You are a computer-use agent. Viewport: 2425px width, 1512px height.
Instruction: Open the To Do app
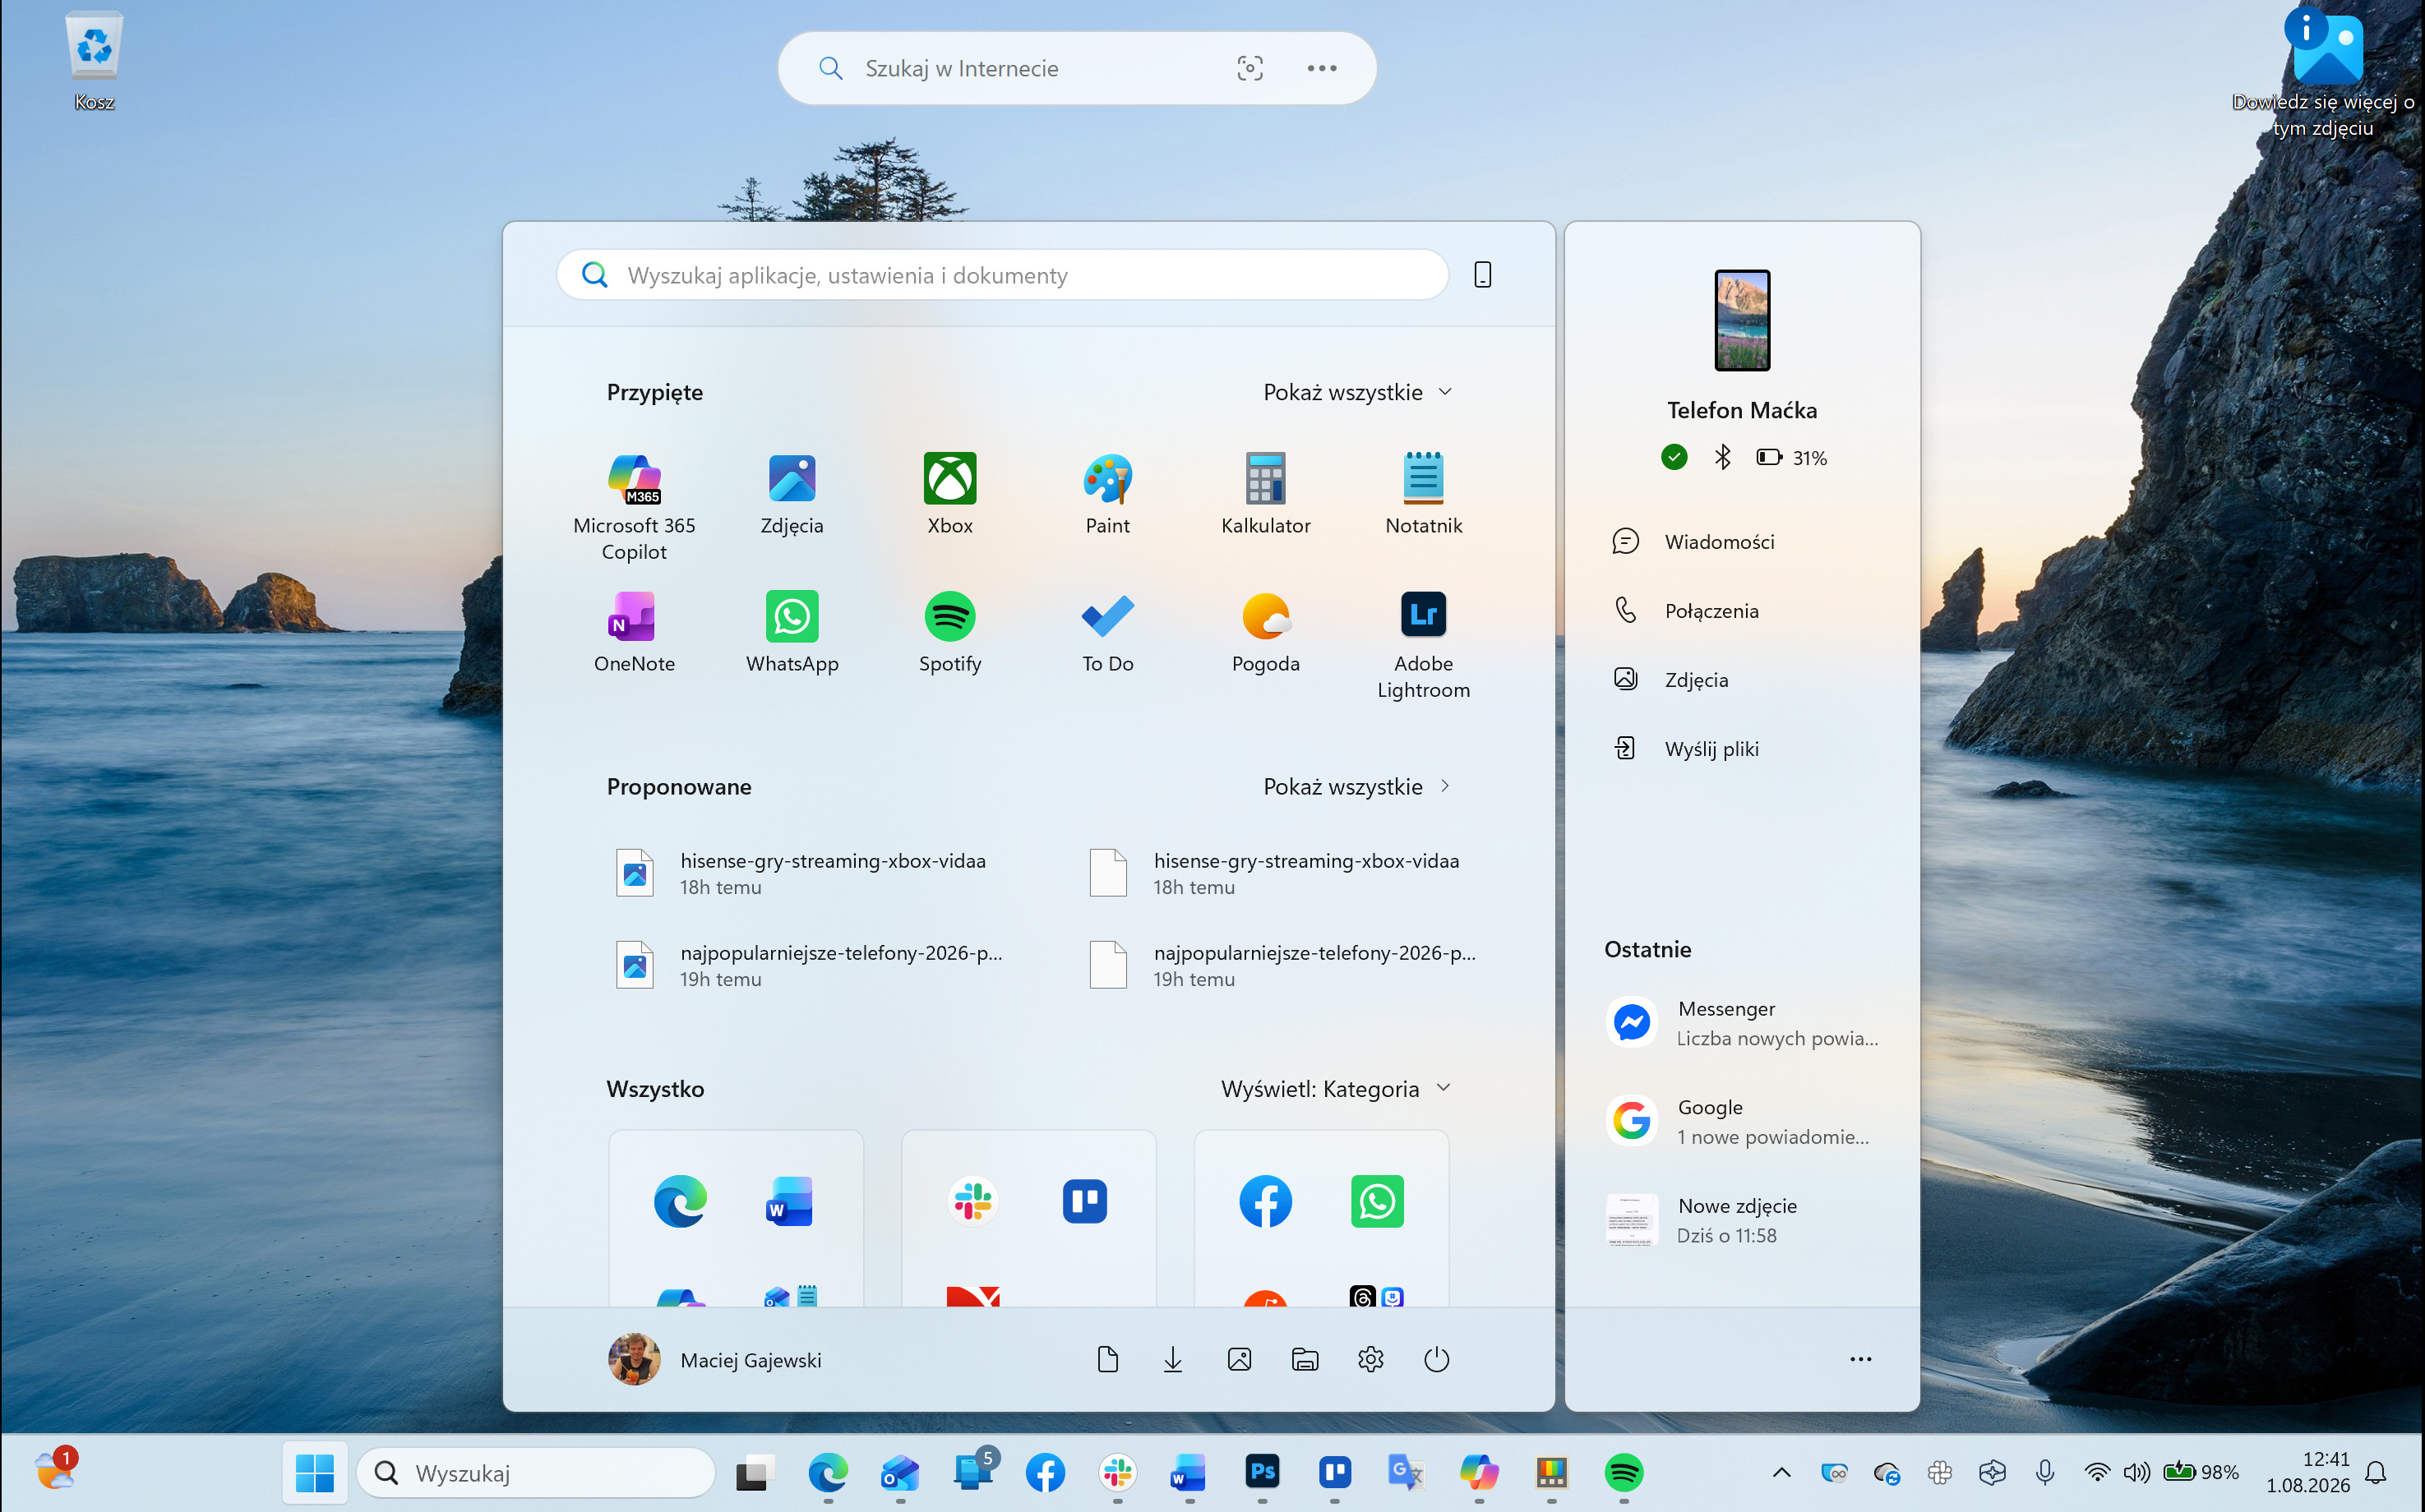pyautogui.click(x=1107, y=633)
